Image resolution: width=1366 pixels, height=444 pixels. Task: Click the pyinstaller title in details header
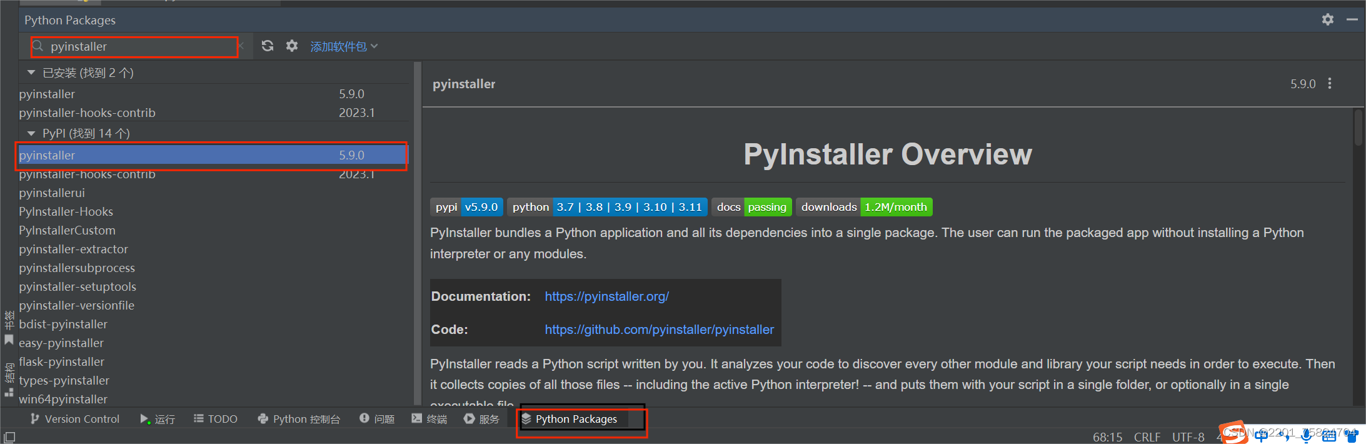click(x=464, y=84)
